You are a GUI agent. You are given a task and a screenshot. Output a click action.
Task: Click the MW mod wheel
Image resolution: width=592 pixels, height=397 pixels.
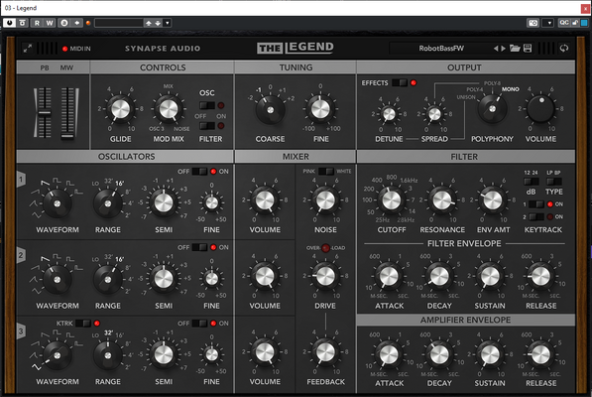(x=68, y=113)
